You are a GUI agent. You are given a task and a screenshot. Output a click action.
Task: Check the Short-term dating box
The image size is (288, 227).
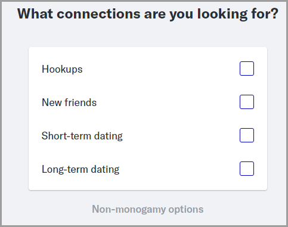(247, 135)
